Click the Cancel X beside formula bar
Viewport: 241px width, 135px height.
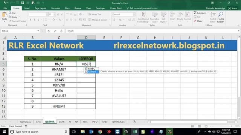pyautogui.click(x=49, y=31)
